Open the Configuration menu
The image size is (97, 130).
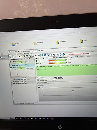tap(26, 53)
